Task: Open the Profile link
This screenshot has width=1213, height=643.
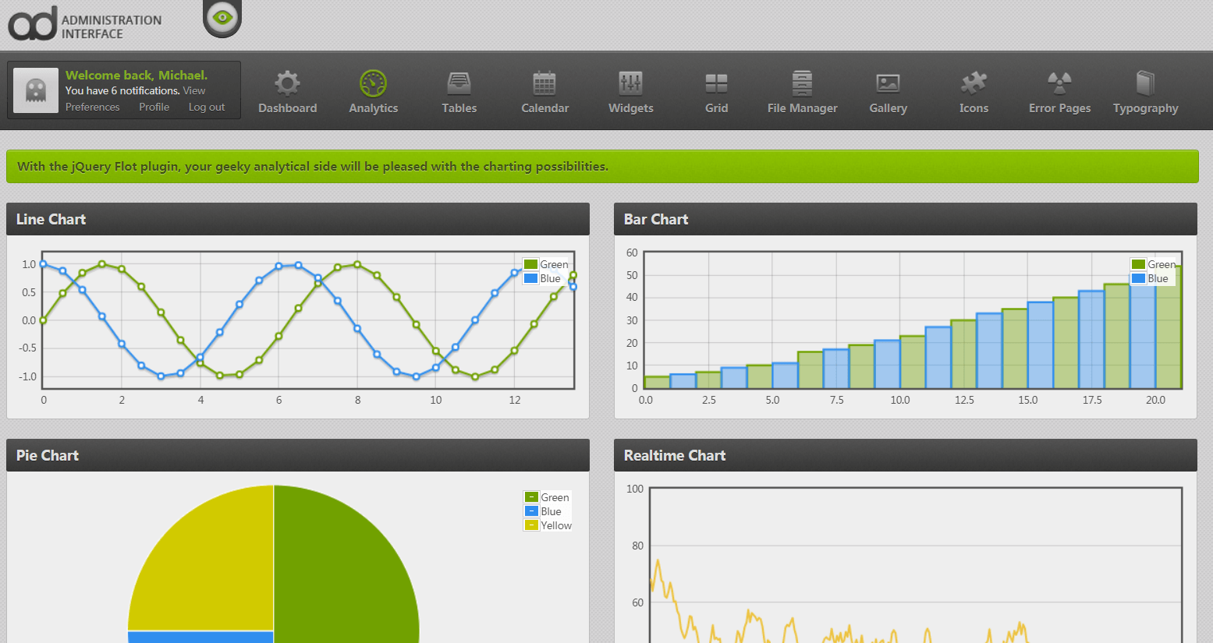Action: [x=154, y=108]
